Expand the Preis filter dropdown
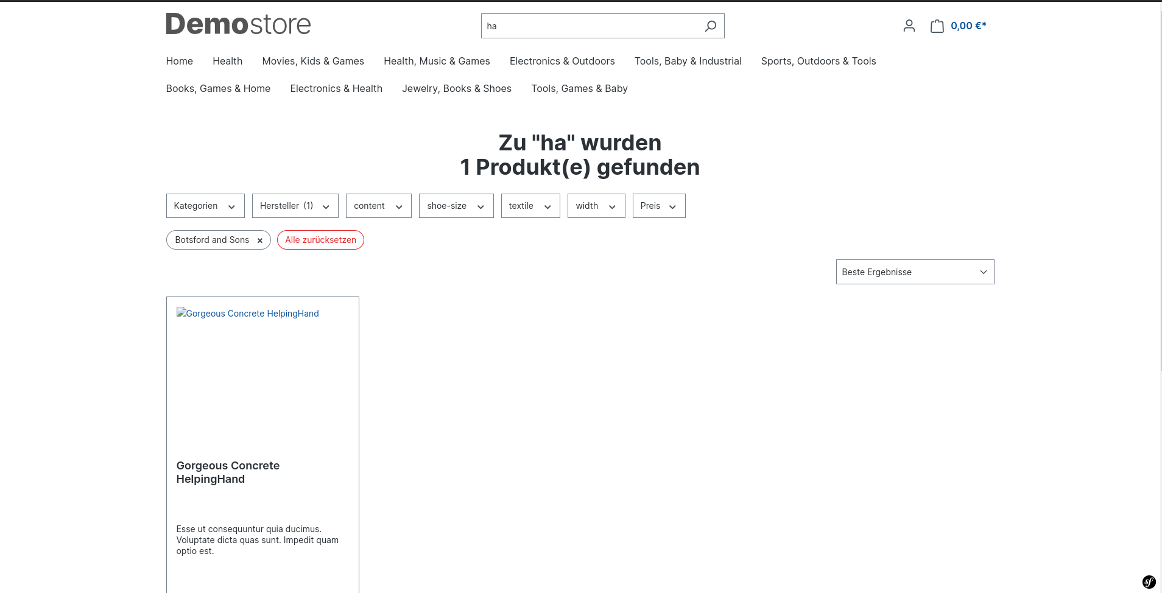 point(659,206)
